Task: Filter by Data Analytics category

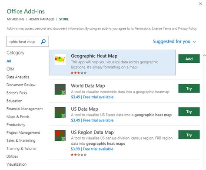Action: 18,77
